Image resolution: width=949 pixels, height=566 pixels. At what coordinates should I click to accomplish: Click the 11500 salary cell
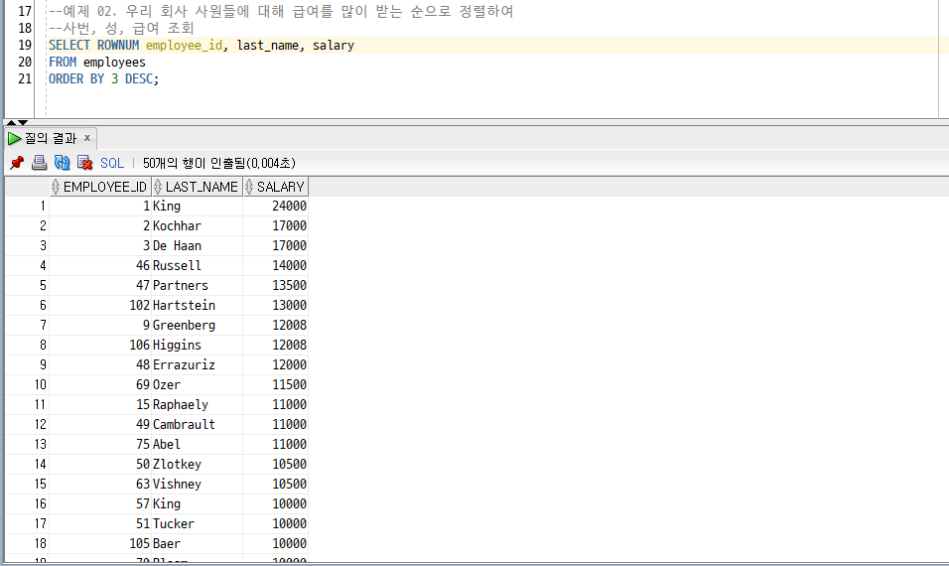click(x=275, y=385)
